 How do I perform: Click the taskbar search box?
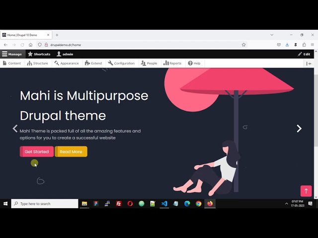pyautogui.click(x=45, y=204)
